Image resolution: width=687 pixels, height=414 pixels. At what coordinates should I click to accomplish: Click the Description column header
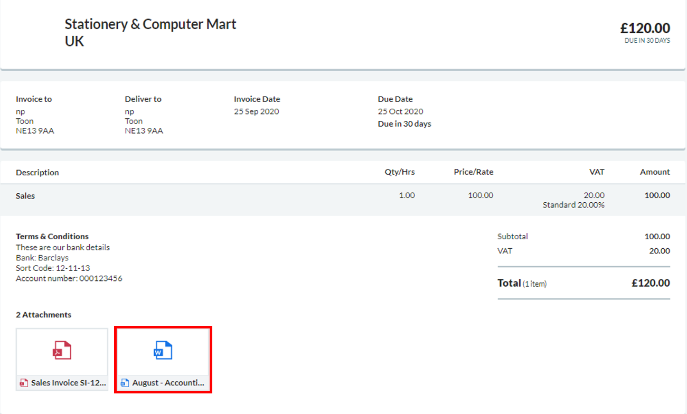pyautogui.click(x=37, y=173)
